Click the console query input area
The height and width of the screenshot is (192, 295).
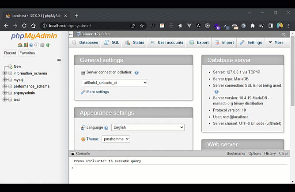coord(181,168)
